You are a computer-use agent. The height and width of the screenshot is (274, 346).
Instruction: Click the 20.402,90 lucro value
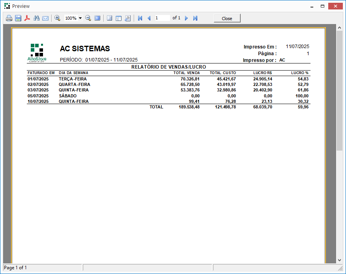pyautogui.click(x=263, y=90)
